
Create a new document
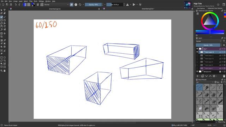point(3,5)
